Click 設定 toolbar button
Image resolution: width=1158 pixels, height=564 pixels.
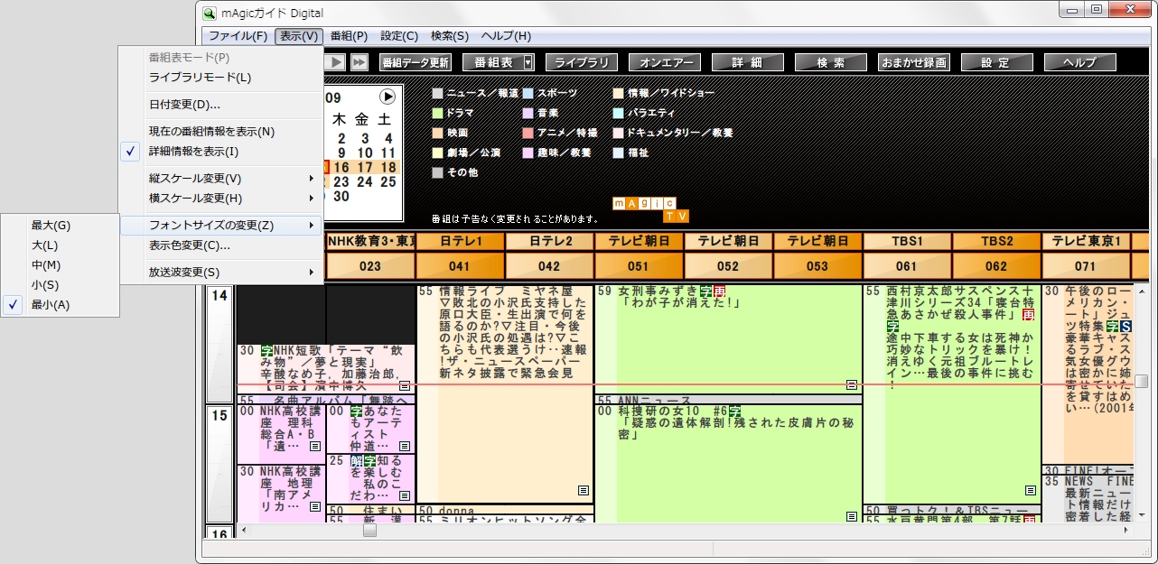pyautogui.click(x=997, y=62)
